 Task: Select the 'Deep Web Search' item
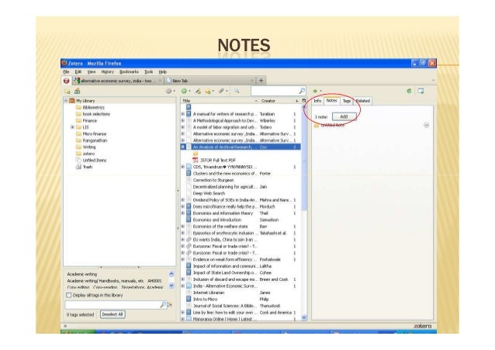209,193
